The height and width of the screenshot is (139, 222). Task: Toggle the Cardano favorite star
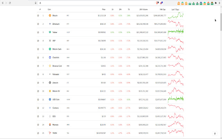[x=38, y=108]
